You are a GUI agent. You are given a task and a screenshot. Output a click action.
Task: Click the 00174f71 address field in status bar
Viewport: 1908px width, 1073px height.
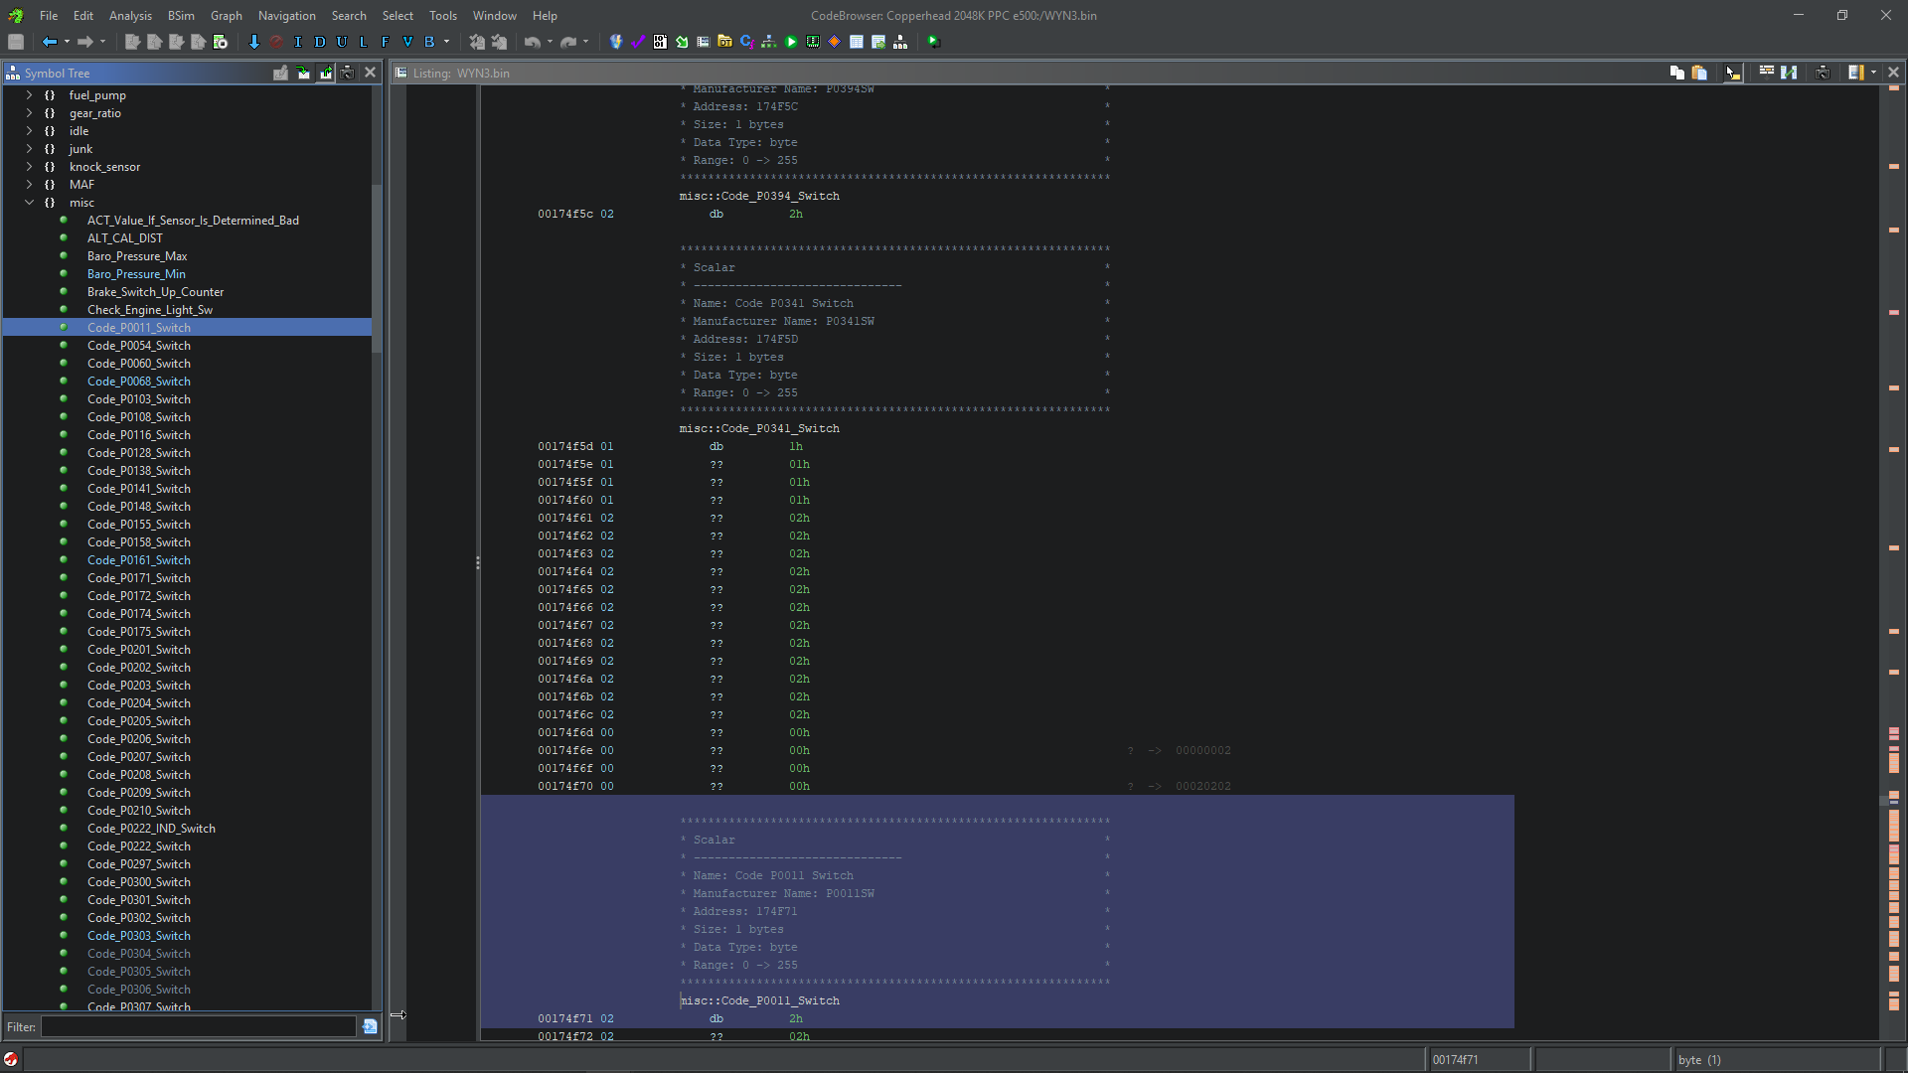click(1478, 1060)
